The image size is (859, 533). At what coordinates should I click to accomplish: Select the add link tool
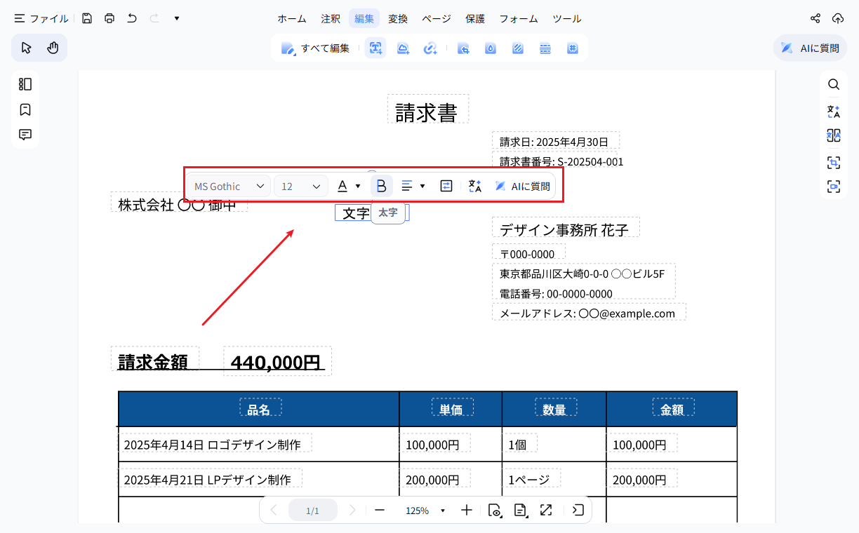430,48
